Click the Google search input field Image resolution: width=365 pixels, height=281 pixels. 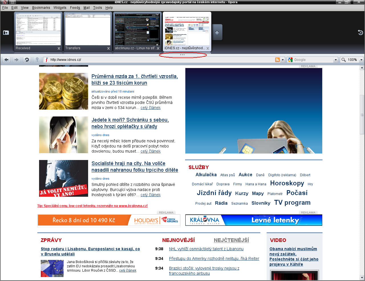pos(313,60)
